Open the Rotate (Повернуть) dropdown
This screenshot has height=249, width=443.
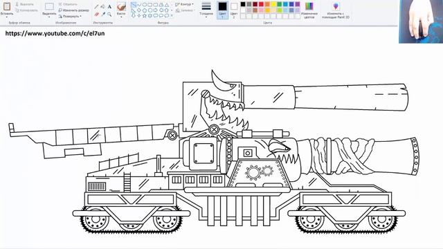tap(70, 16)
